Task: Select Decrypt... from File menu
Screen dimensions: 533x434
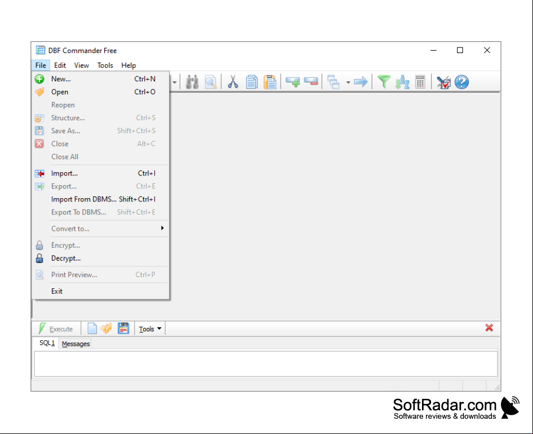Action: click(x=100, y=258)
